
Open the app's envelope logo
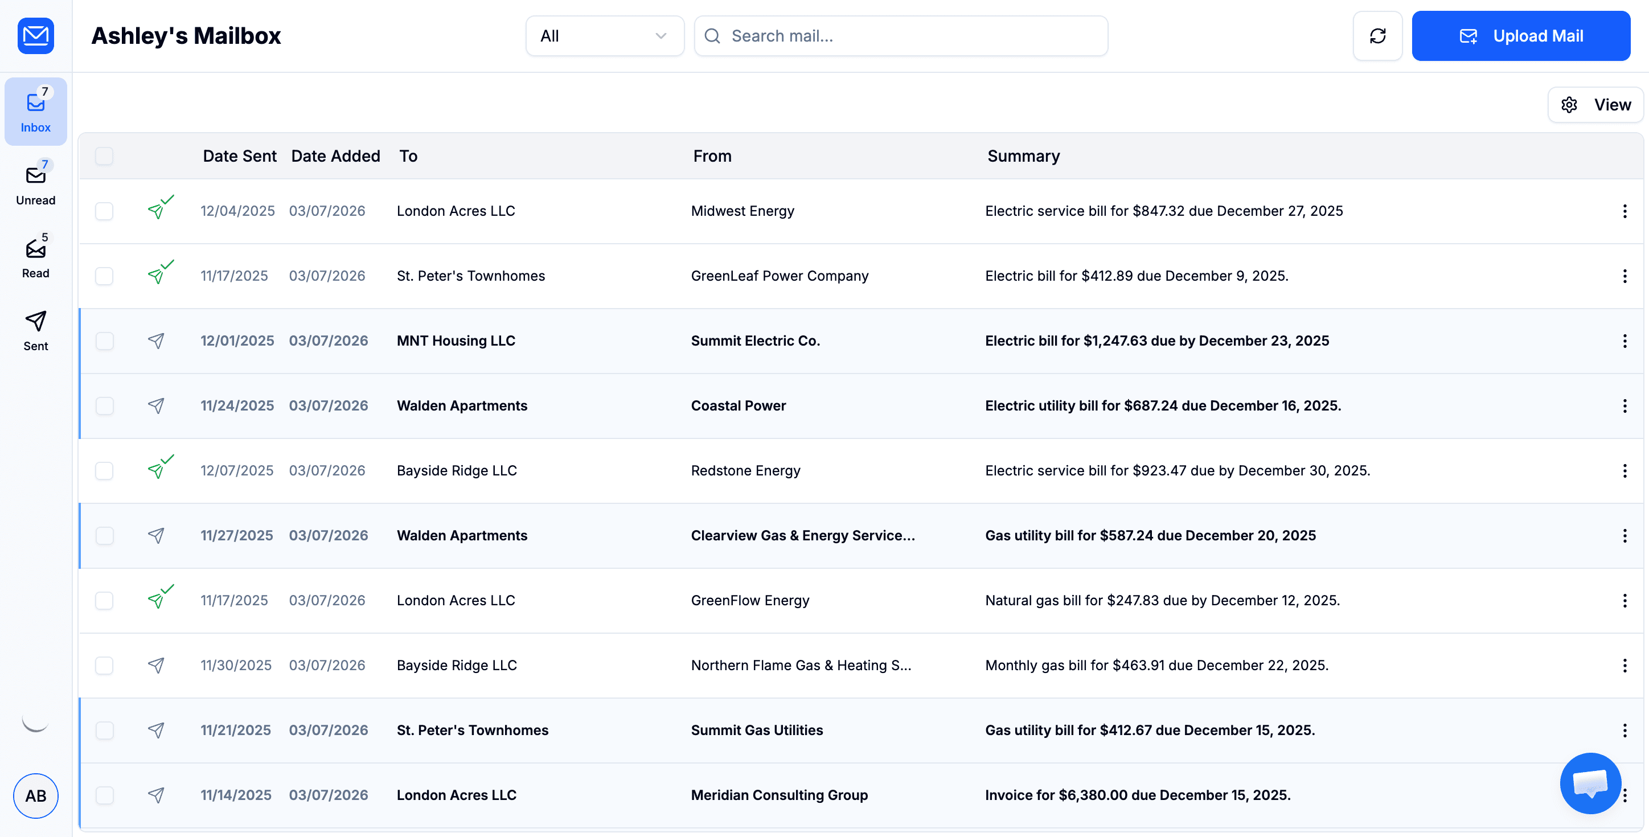(35, 36)
